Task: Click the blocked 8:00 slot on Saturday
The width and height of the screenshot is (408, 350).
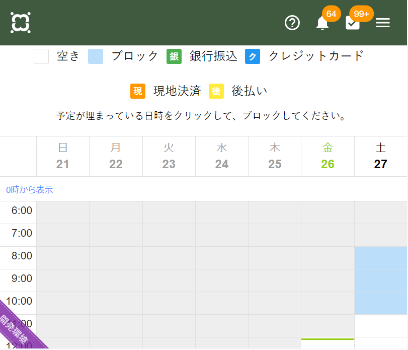Action: [x=381, y=258]
